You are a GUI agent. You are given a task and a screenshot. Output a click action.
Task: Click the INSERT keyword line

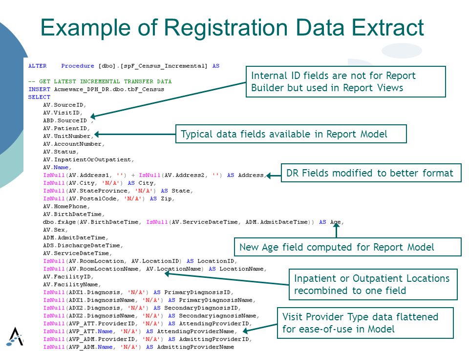(x=96, y=89)
